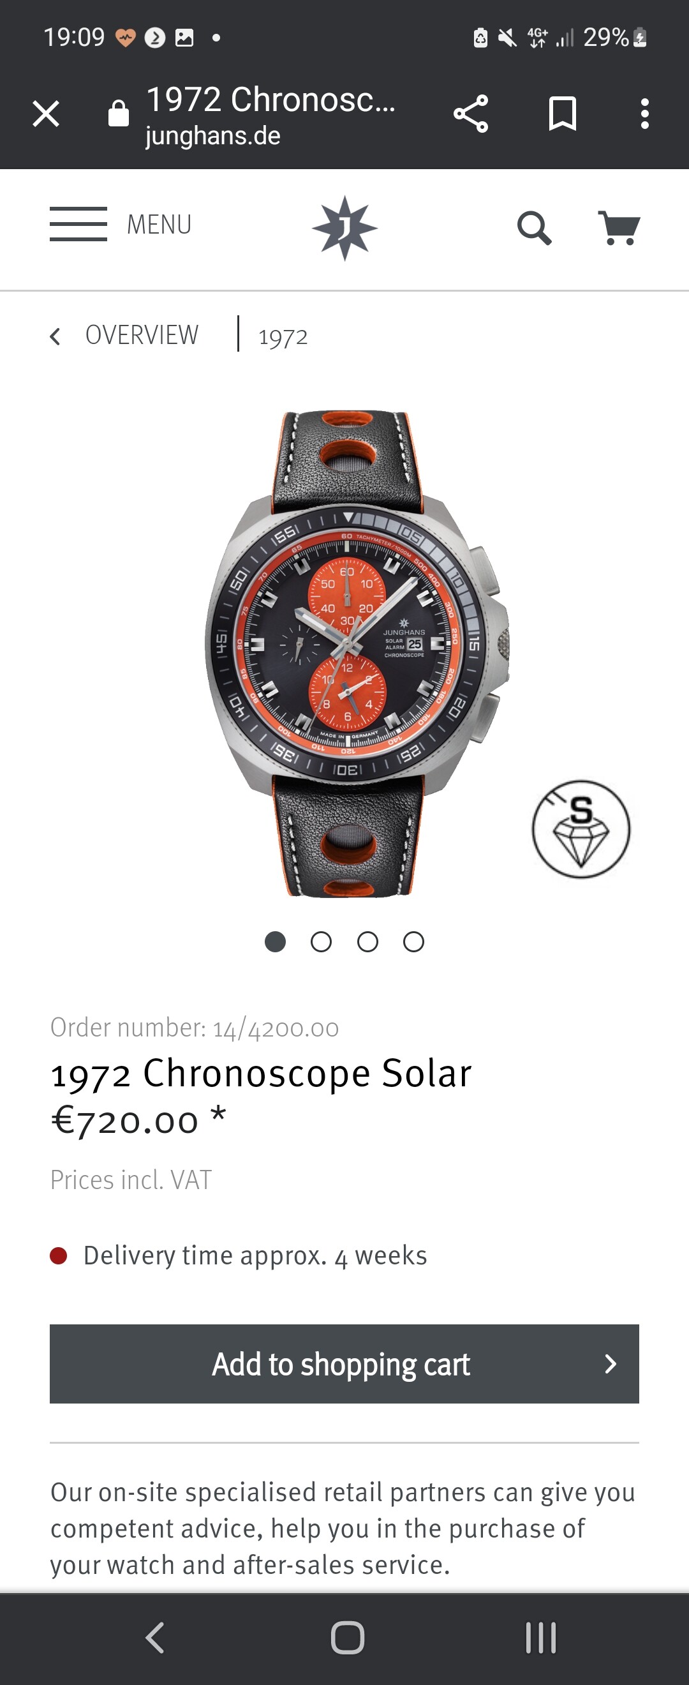Tap the MENU label
Screen dimensions: 689x1685
(x=159, y=225)
